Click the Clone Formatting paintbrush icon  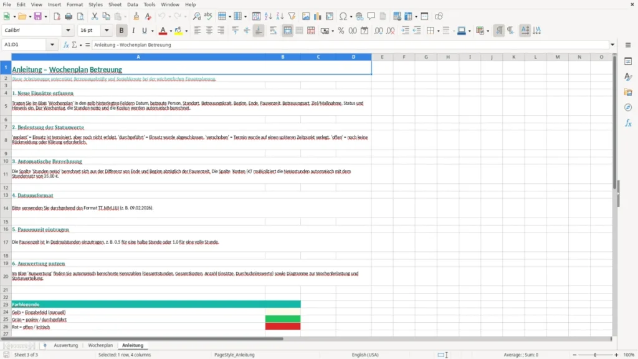(136, 16)
